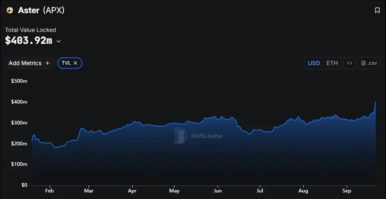Click the Jun label on the x-axis
386x199 pixels.
point(218,191)
